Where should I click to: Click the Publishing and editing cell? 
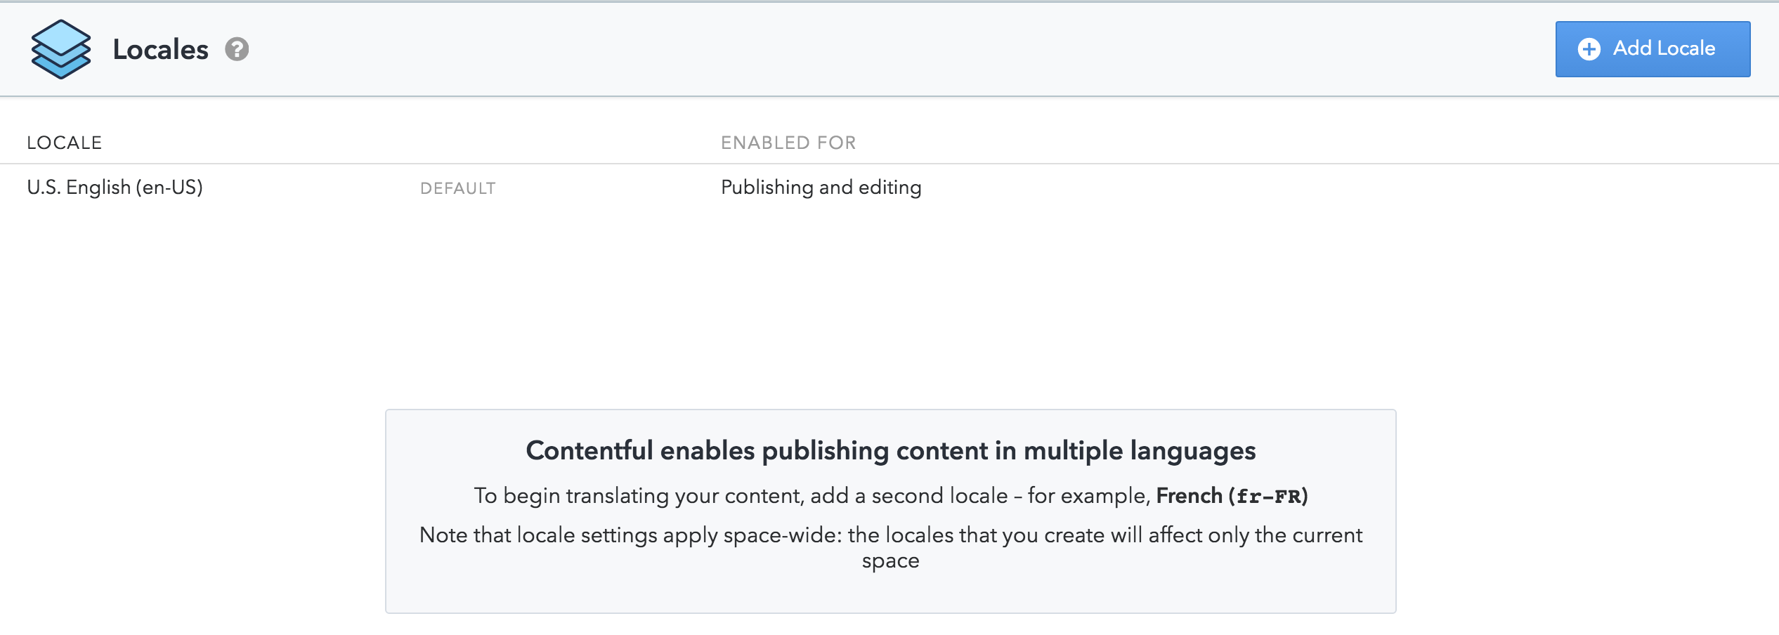[x=821, y=188]
